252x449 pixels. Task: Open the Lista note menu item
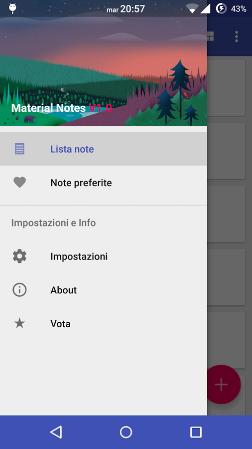(104, 149)
